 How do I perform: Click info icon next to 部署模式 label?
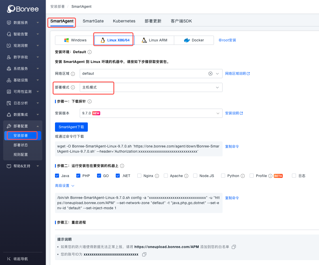tap(73, 87)
